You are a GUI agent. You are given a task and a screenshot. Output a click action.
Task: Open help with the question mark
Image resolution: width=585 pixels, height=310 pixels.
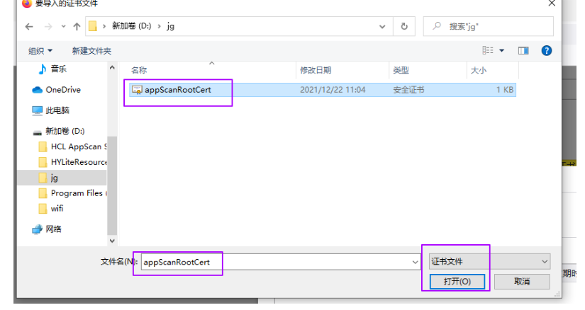pyautogui.click(x=547, y=51)
